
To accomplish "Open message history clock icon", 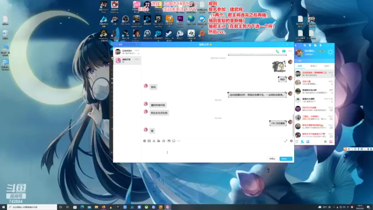I will [291, 141].
